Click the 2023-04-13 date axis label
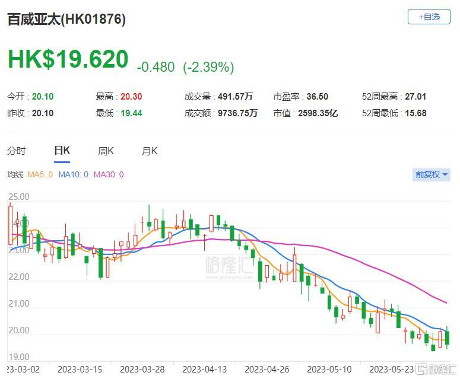460x379 pixels. tap(205, 370)
